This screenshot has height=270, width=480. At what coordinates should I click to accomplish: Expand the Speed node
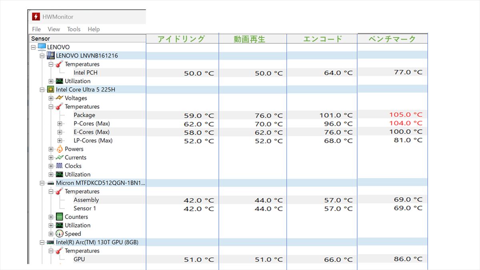[x=51, y=234]
